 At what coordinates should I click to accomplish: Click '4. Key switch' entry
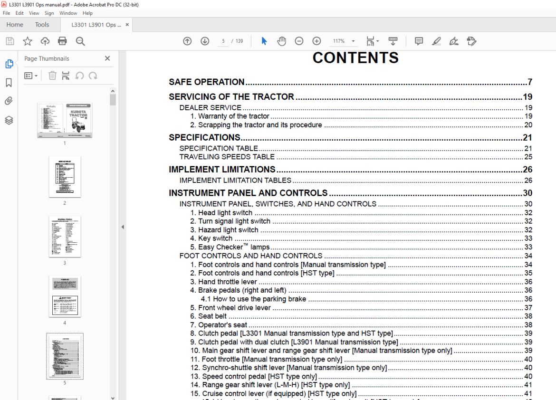coord(361,238)
